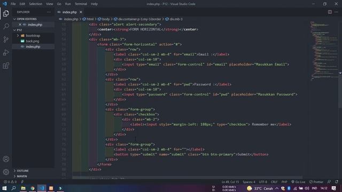Open Chrome from the taskbar
342x192 pixels.
click(x=33, y=188)
